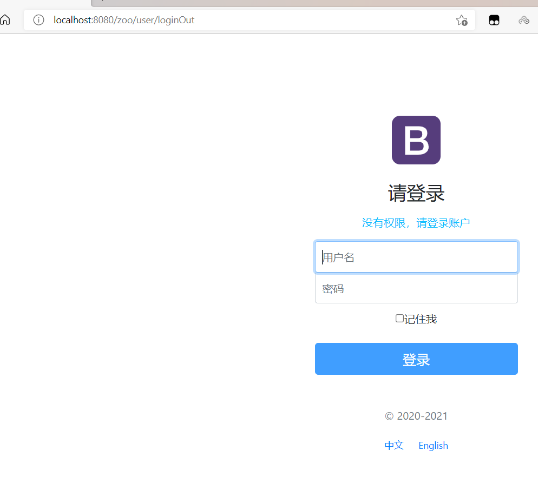Click the 请登录 heading
This screenshot has height=477, width=538.
[x=416, y=193]
